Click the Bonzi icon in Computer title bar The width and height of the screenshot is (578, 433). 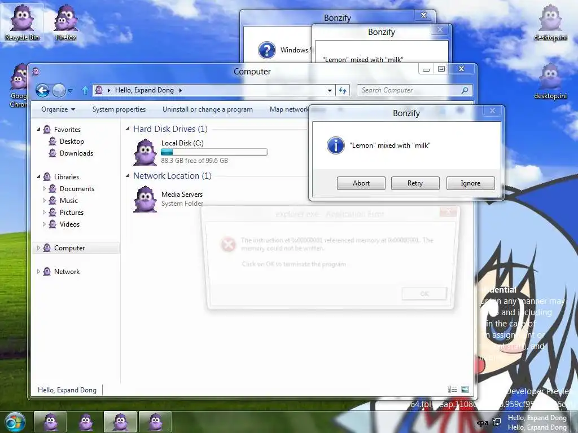coord(36,71)
